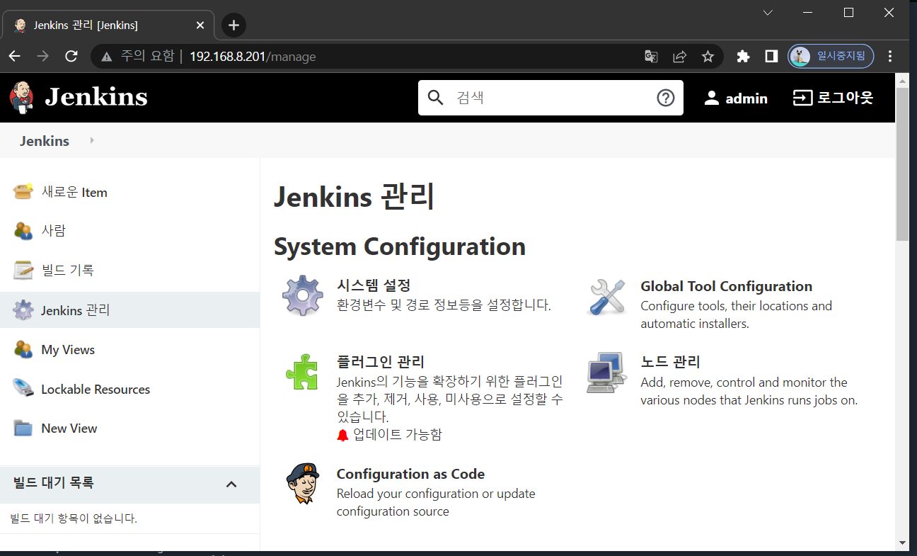Click the admin user silhouette icon
The image size is (917, 556).
pos(712,98)
